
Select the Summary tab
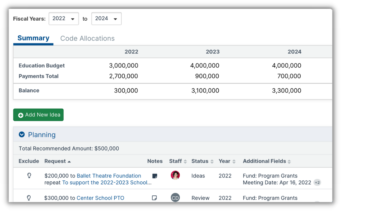tap(33, 38)
